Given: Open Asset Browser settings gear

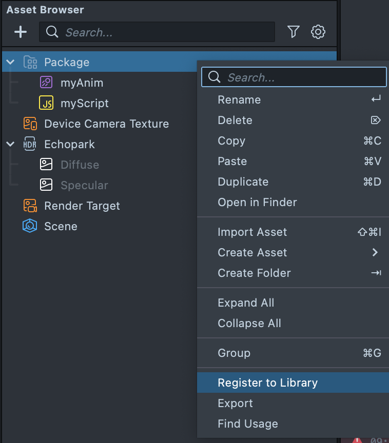Looking at the screenshot, I should pyautogui.click(x=318, y=32).
